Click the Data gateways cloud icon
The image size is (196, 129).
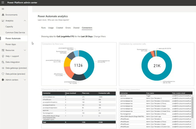[x=3, y=68]
